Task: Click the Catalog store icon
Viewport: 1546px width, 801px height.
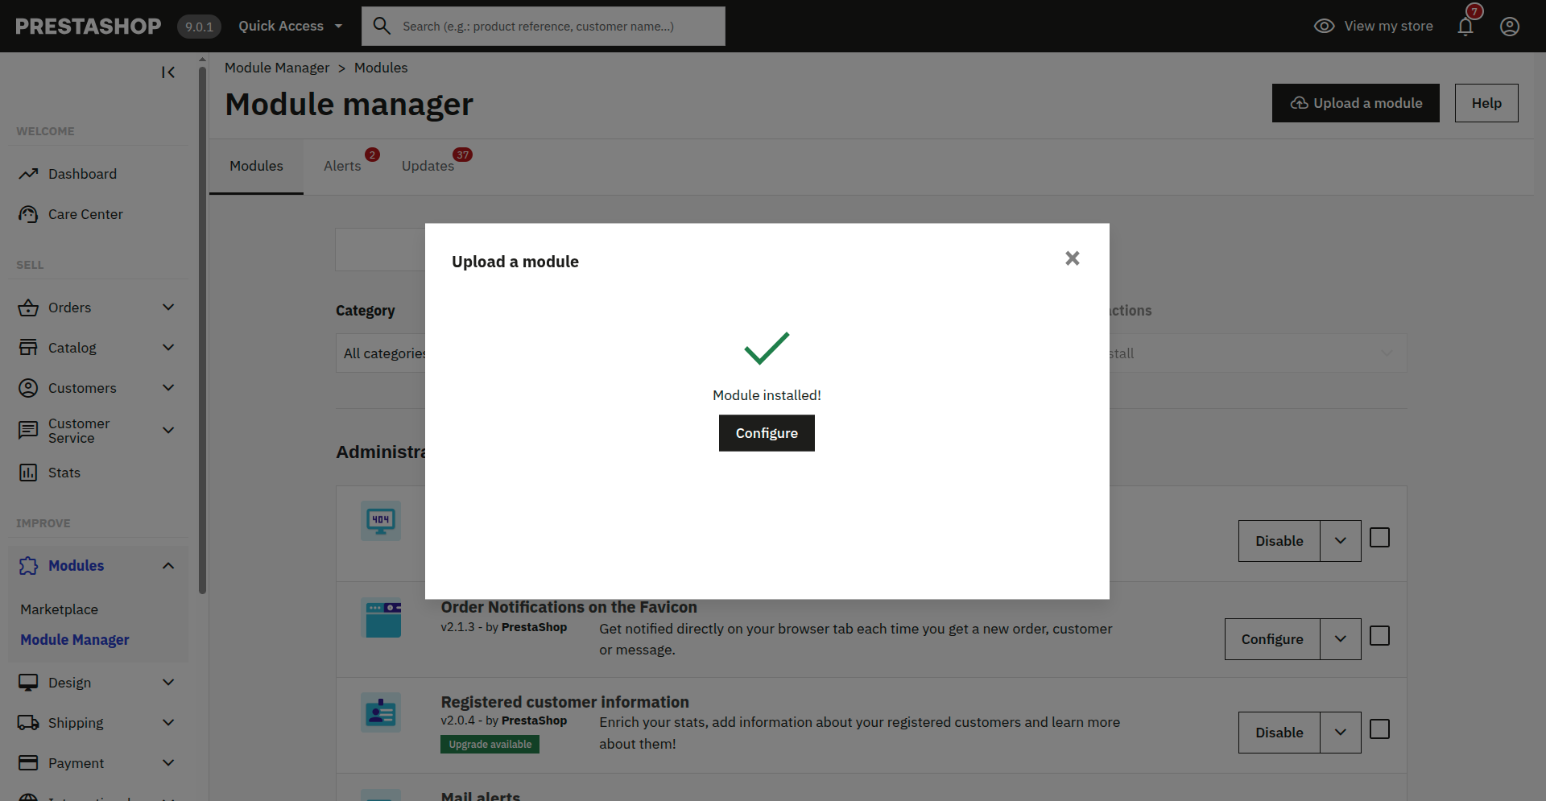Action: coord(28,348)
